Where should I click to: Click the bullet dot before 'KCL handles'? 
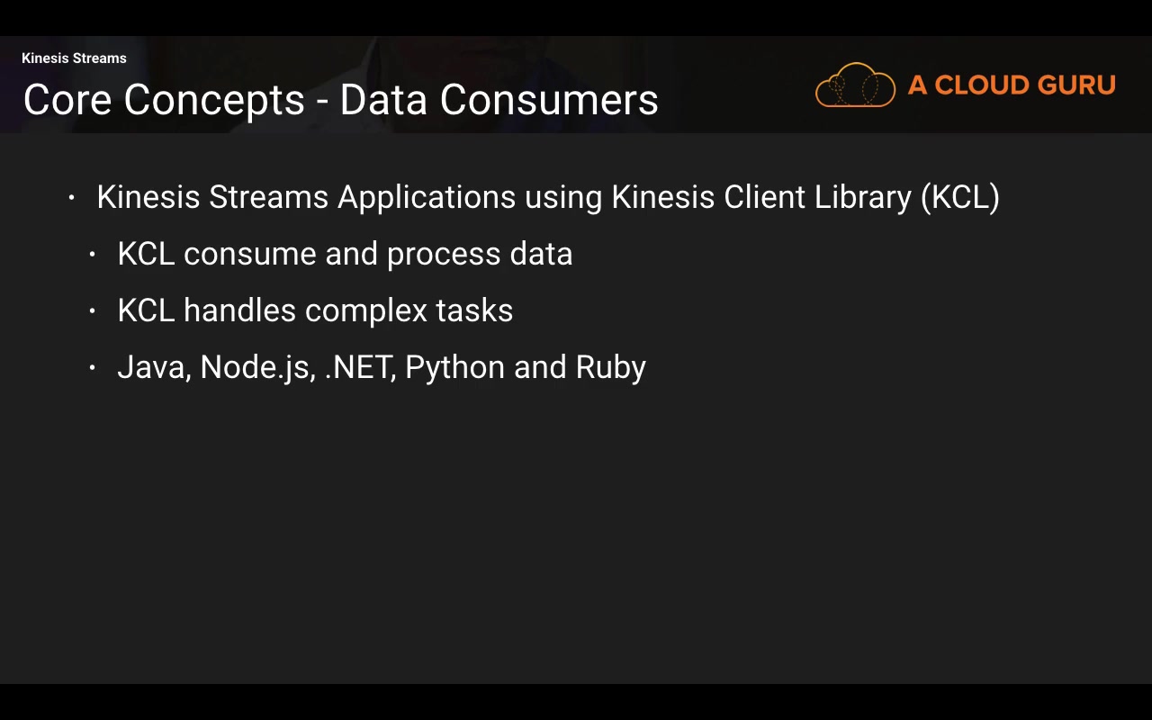[93, 311]
